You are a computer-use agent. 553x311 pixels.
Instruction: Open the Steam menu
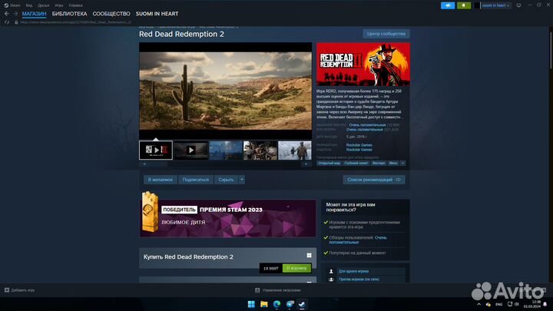tap(12, 5)
